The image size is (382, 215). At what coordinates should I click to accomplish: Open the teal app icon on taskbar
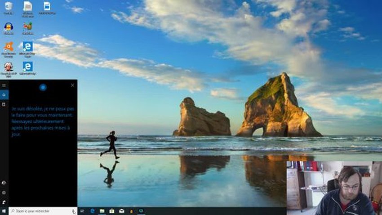point(141,211)
